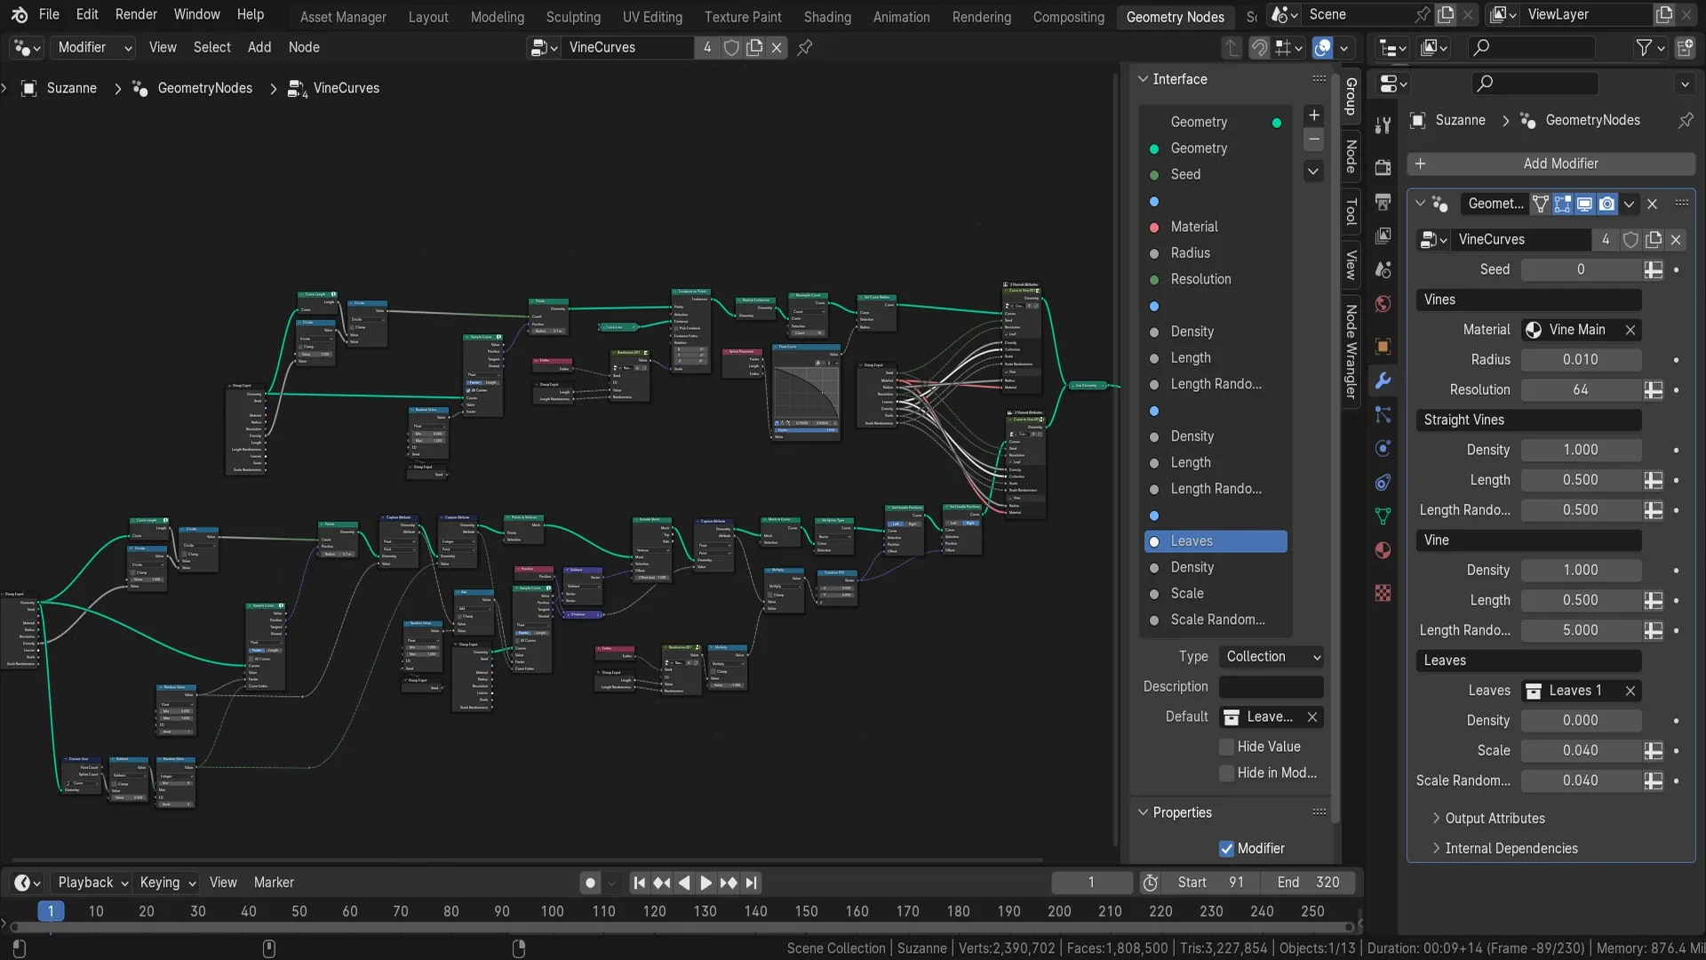This screenshot has width=1706, height=960.
Task: Select the Modifier Properties wrench tab
Action: click(1383, 380)
